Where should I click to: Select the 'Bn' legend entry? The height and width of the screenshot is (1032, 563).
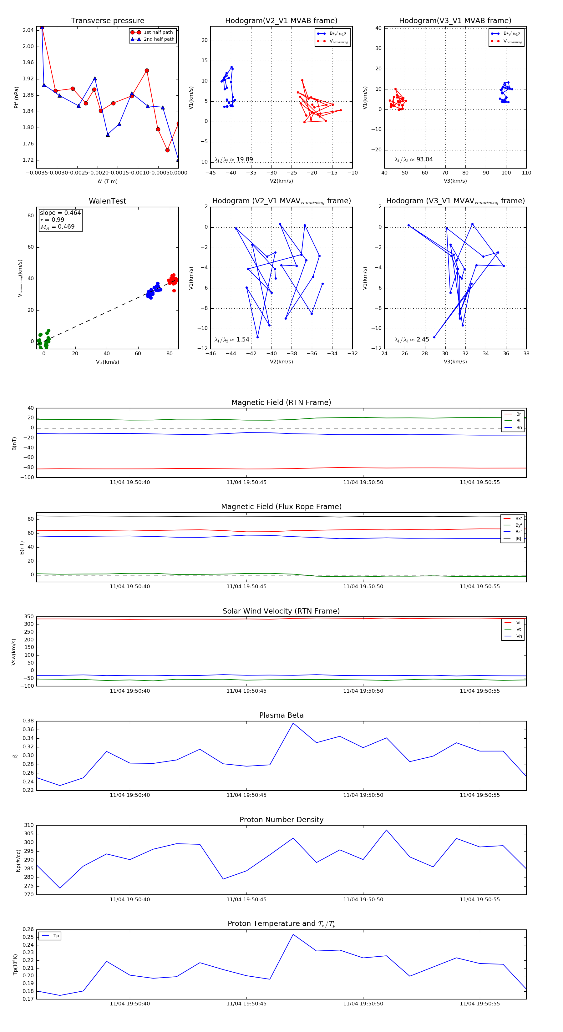pos(513,427)
